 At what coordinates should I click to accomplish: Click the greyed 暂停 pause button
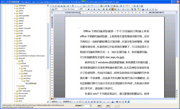tap(117, 106)
